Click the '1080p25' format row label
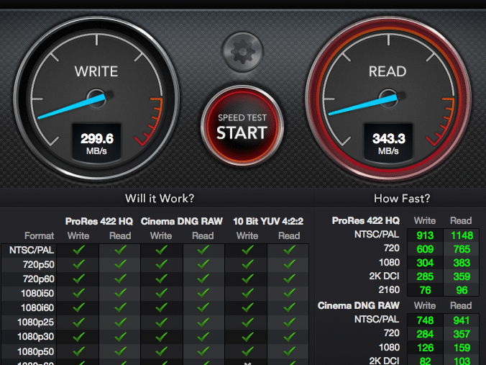The height and width of the screenshot is (365, 486). (36, 323)
